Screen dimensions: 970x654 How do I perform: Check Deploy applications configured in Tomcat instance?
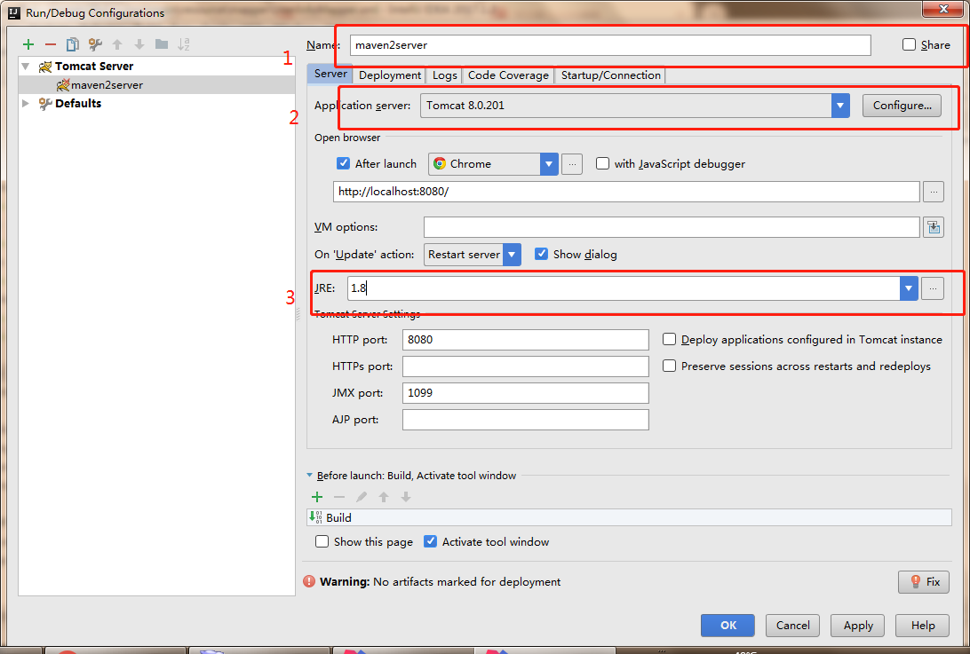(670, 339)
